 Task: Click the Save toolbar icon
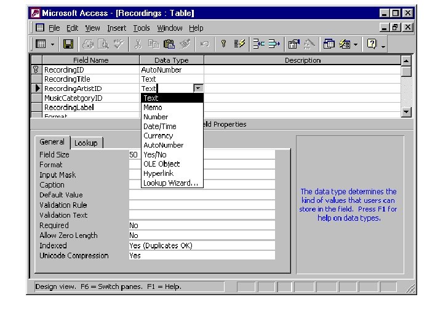68,44
